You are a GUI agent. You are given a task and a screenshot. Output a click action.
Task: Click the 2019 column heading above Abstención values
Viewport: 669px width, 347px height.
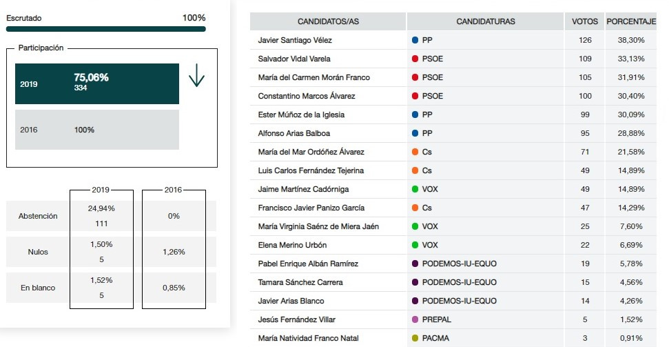pos(101,190)
